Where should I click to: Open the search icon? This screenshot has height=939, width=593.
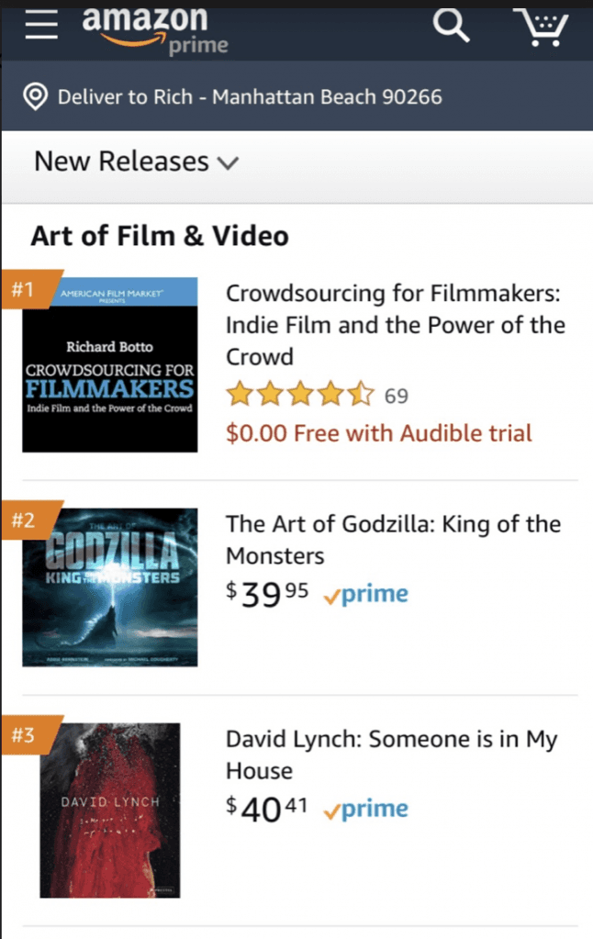(x=451, y=27)
